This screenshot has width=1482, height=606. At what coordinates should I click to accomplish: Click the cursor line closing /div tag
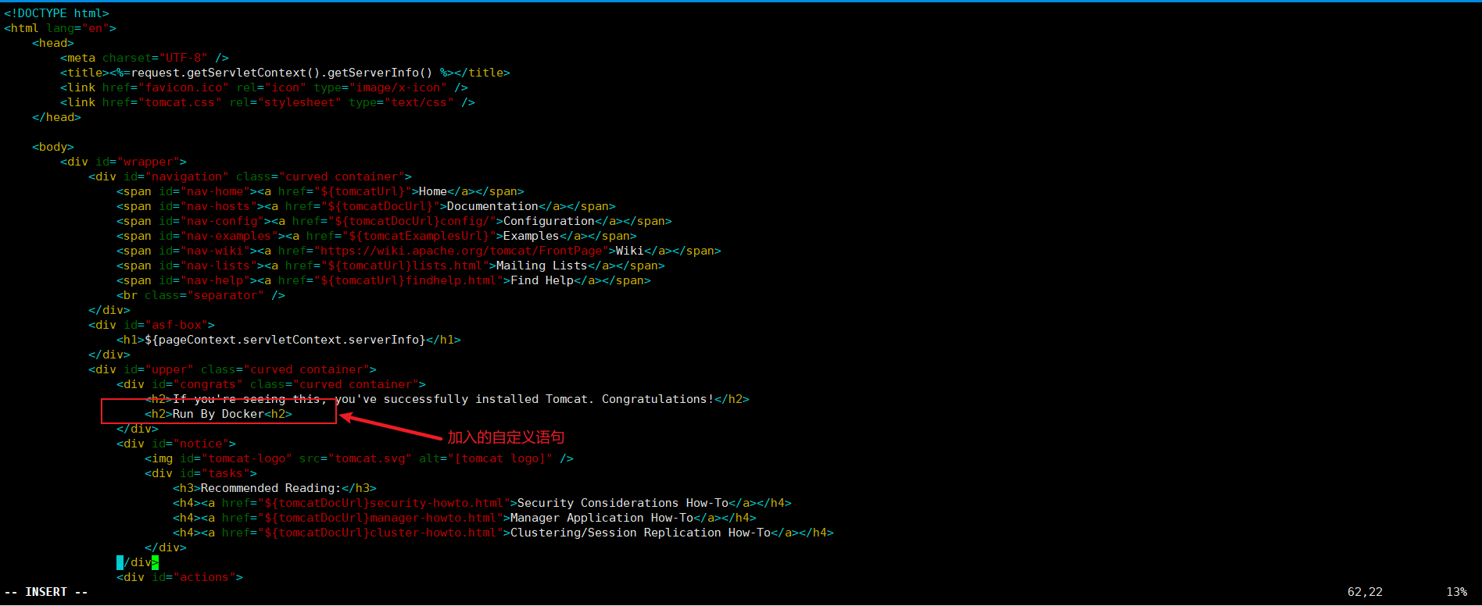tap(138, 562)
